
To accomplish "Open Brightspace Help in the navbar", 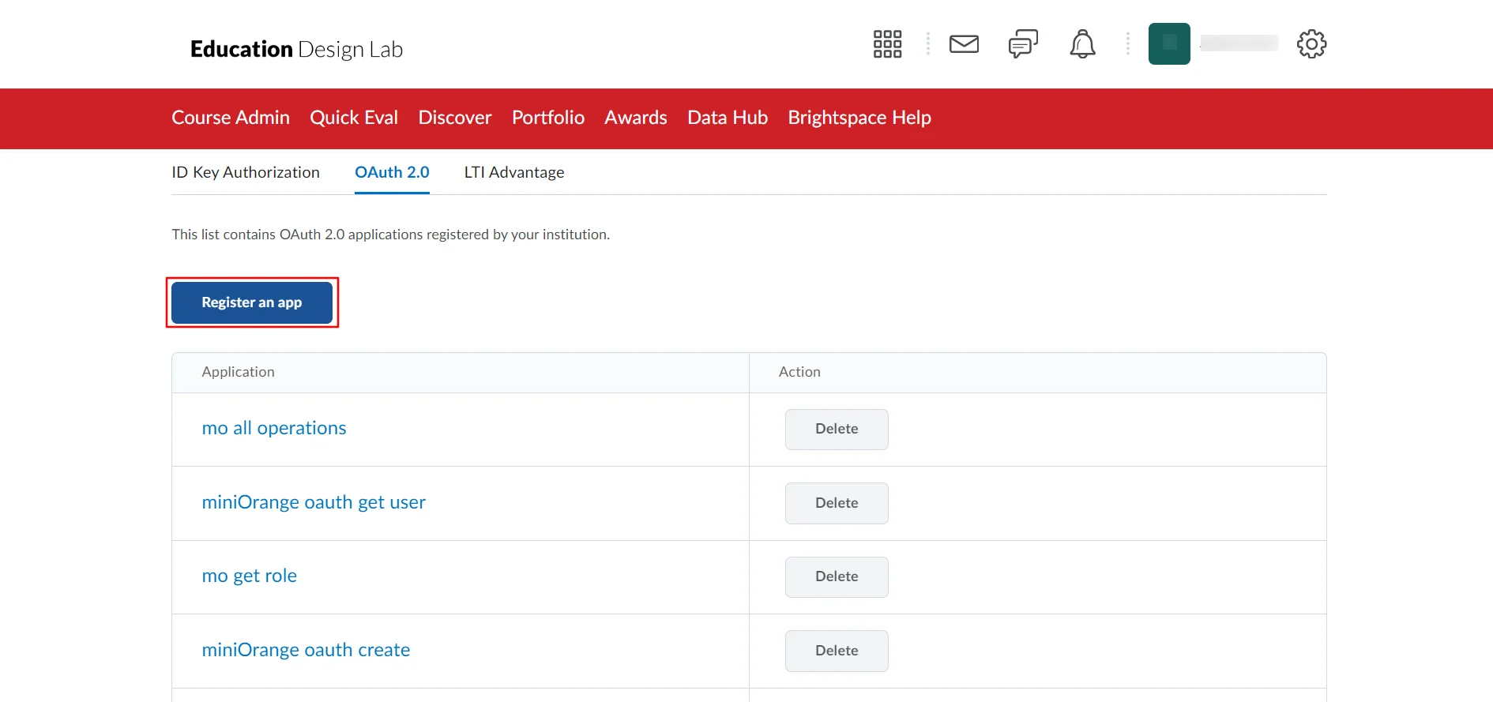I will [x=859, y=118].
